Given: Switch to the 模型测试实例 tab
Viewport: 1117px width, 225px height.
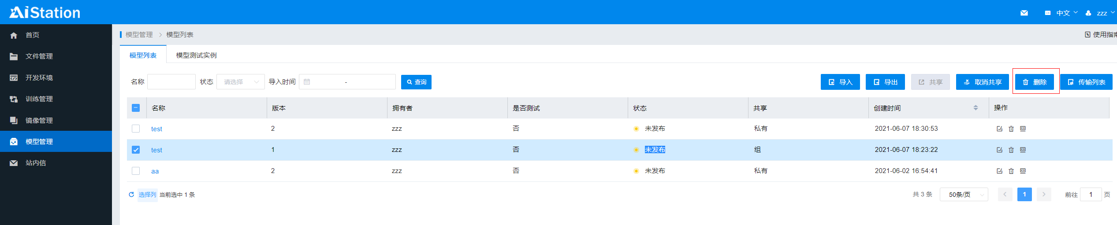Looking at the screenshot, I should click(196, 55).
